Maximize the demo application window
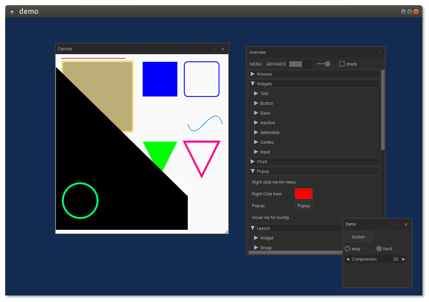This screenshot has width=429, height=302. click(x=410, y=11)
